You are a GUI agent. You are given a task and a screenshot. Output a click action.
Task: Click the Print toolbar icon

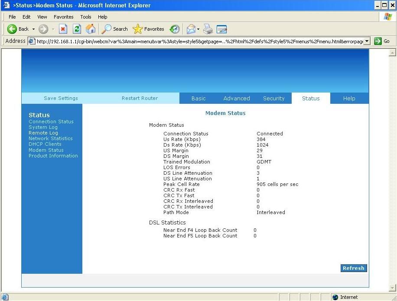pyautogui.click(x=208, y=29)
